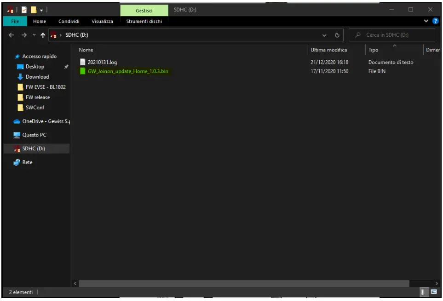Open Desktop in the navigation pane
The height and width of the screenshot is (301, 443).
tap(35, 67)
